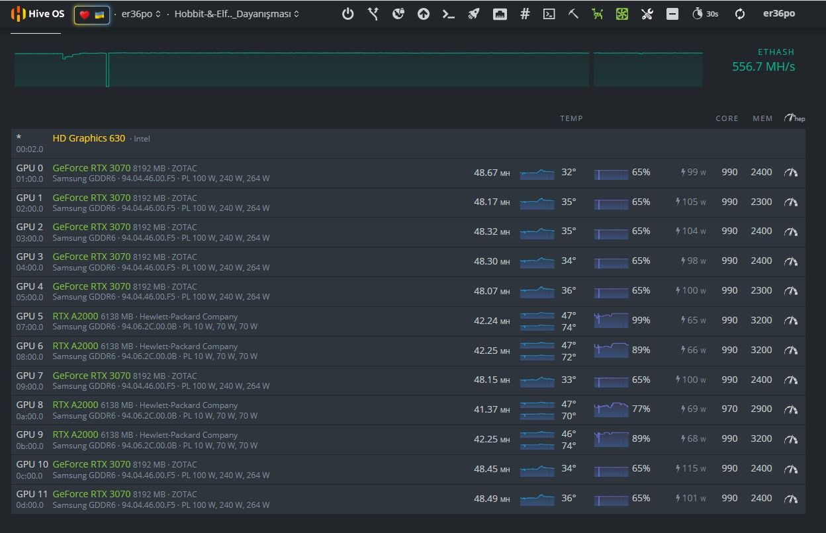826x533 pixels.
Task: Click the green autofan icon
Action: [x=621, y=14]
